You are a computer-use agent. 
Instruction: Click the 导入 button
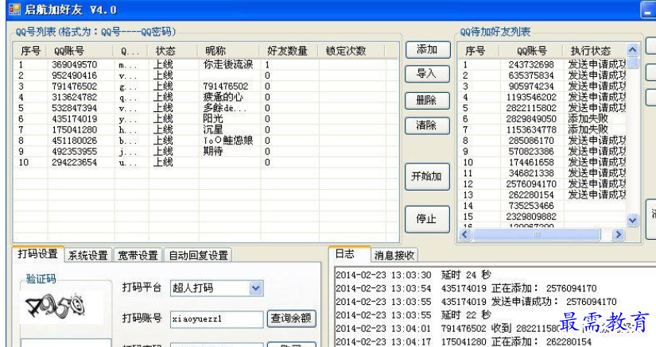click(428, 75)
